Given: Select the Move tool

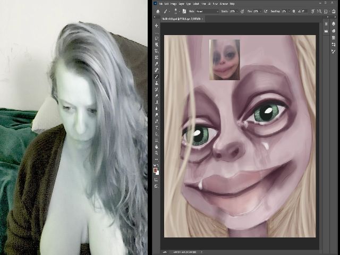Looking at the screenshot, I should [156, 25].
